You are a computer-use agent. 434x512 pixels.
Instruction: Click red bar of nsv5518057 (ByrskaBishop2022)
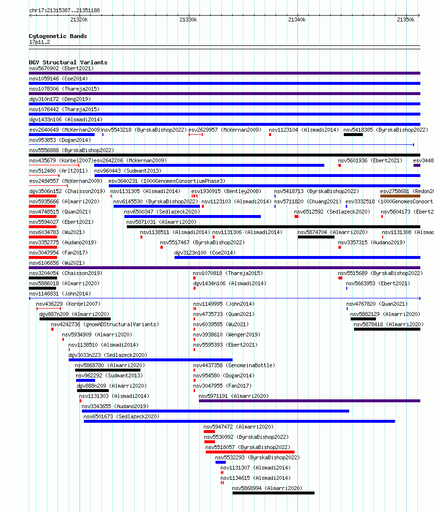click(x=250, y=452)
